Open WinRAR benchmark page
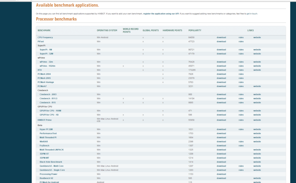296x183 pixels. click(44, 142)
